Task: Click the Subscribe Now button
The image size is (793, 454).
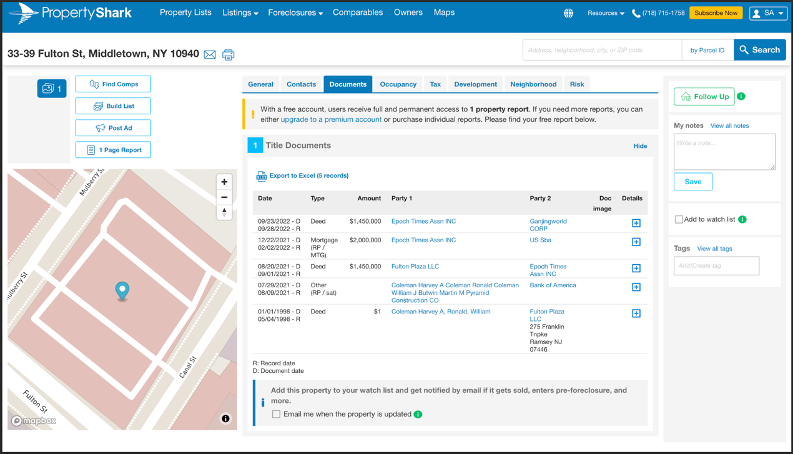Action: 716,13
